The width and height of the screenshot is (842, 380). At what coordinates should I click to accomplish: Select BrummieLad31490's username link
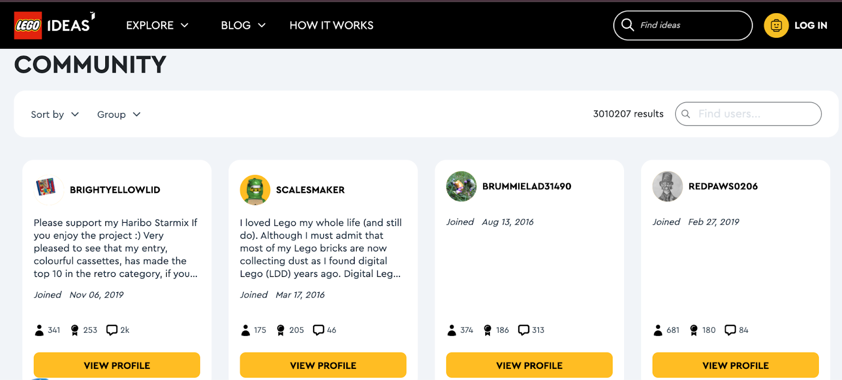(526, 186)
